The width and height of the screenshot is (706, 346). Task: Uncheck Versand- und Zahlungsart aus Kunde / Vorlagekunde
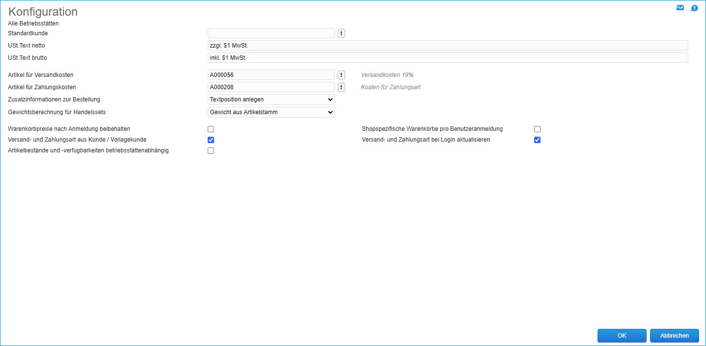(x=211, y=140)
